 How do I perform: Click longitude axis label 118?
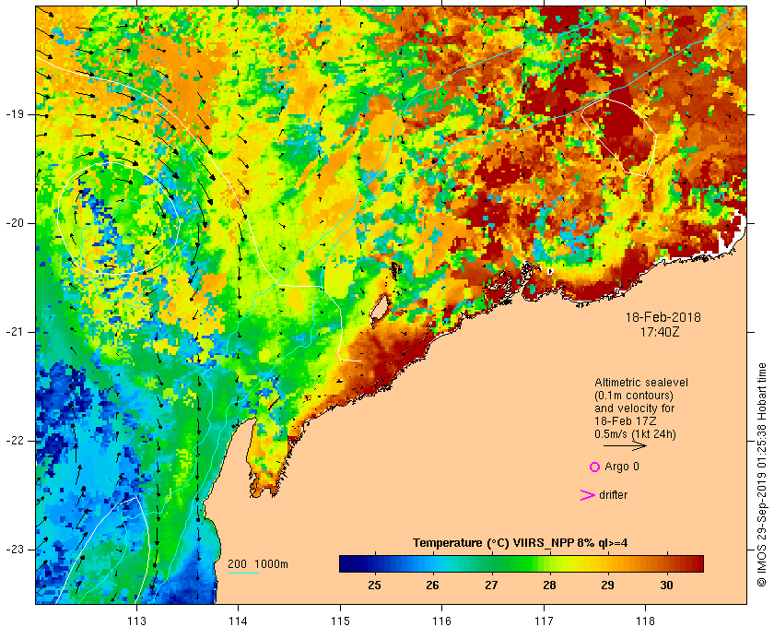click(x=646, y=621)
